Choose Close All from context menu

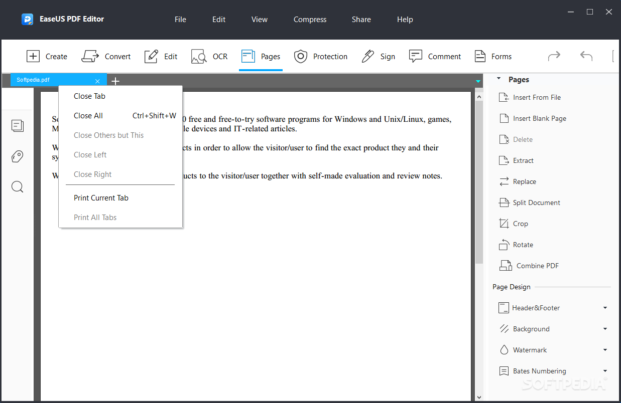120,116
